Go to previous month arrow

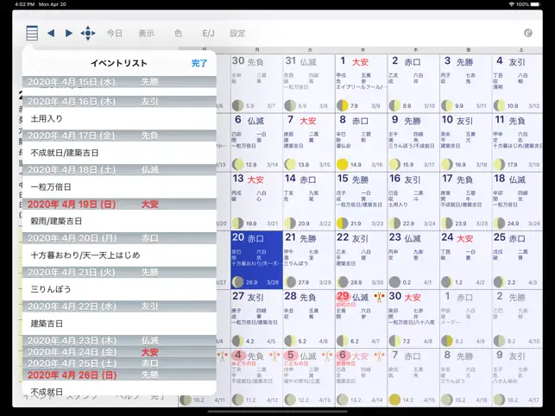coord(51,34)
